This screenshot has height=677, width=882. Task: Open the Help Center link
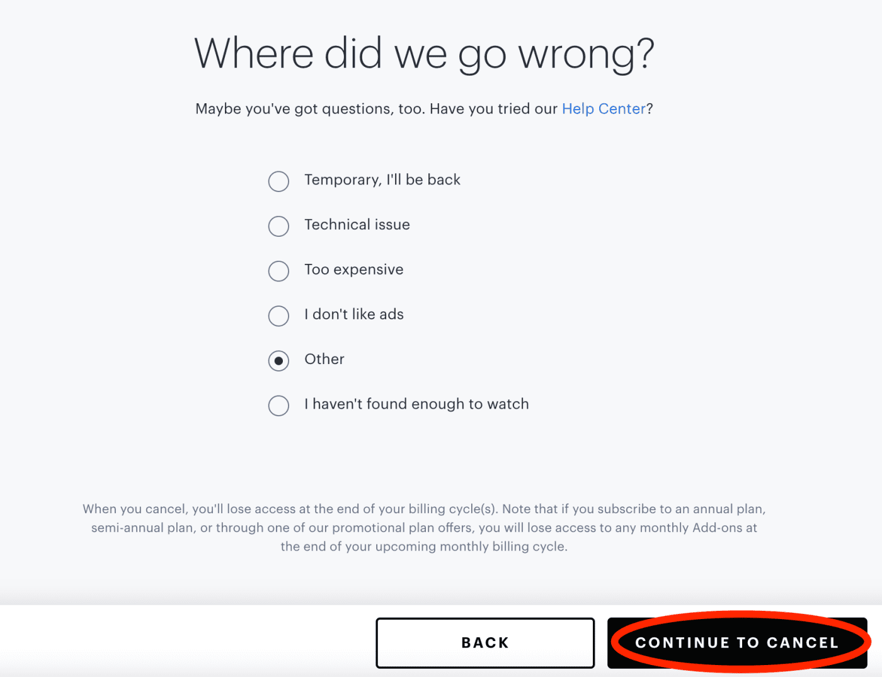point(603,109)
